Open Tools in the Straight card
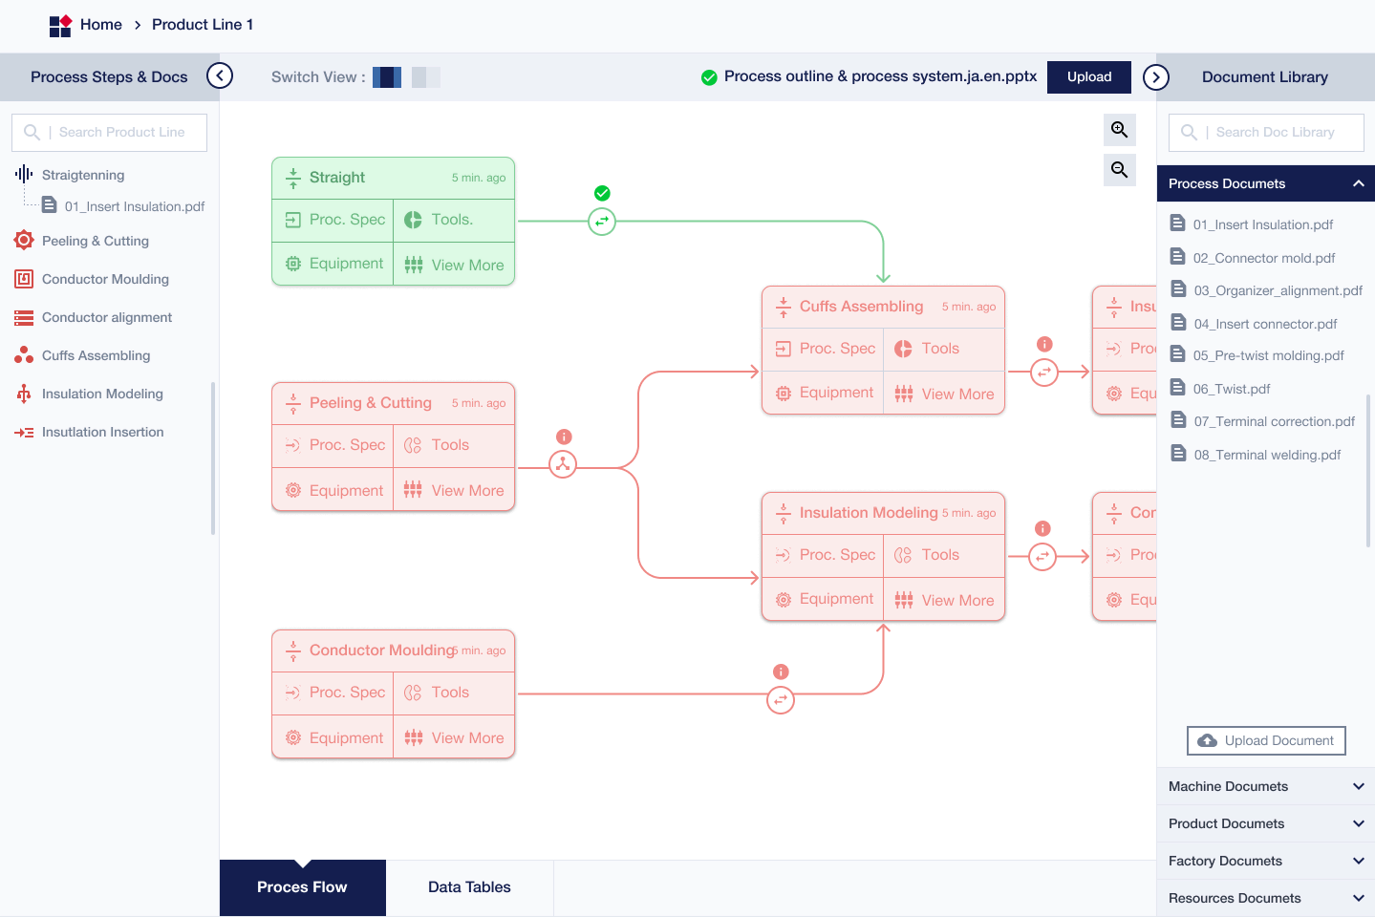Screen dimensions: 1375x917 coord(455,220)
